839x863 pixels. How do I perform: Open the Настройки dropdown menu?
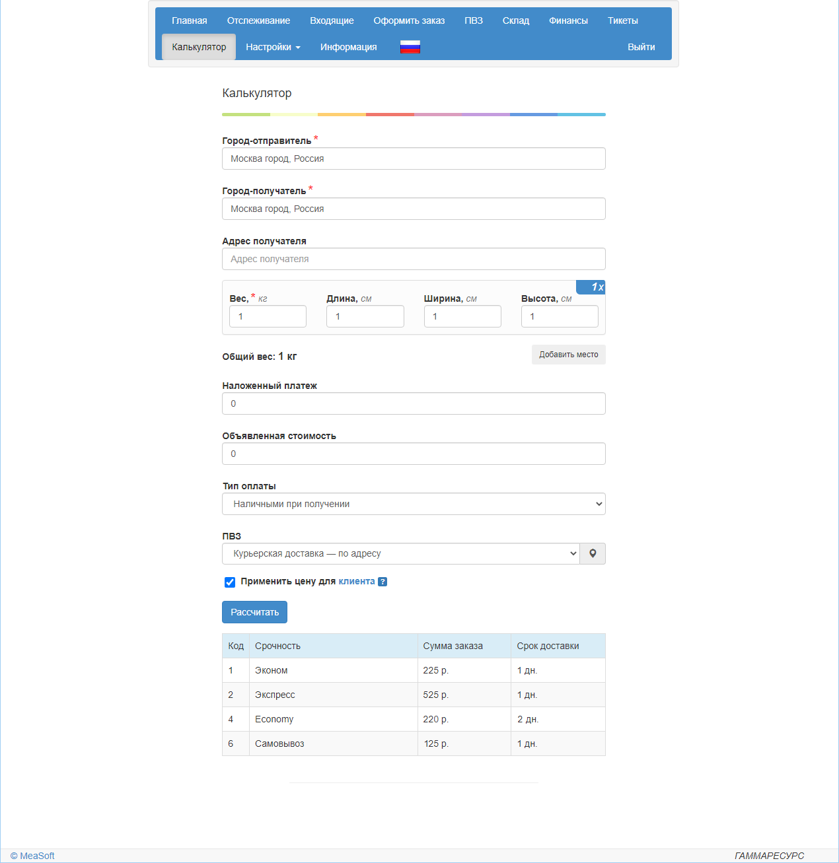[x=273, y=47]
